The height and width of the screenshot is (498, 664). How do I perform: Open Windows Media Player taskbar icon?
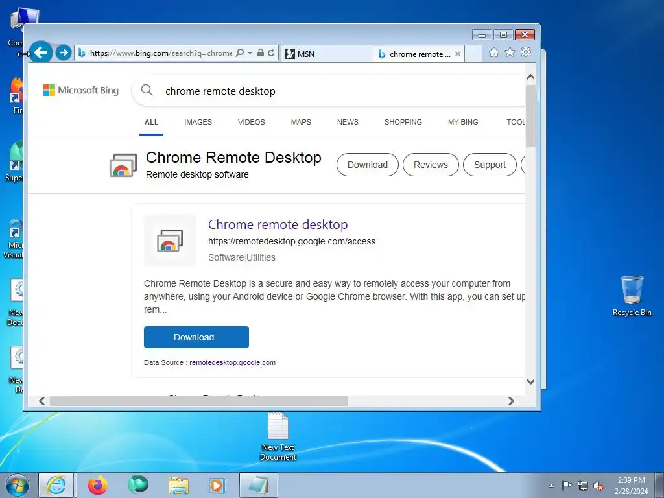218,485
